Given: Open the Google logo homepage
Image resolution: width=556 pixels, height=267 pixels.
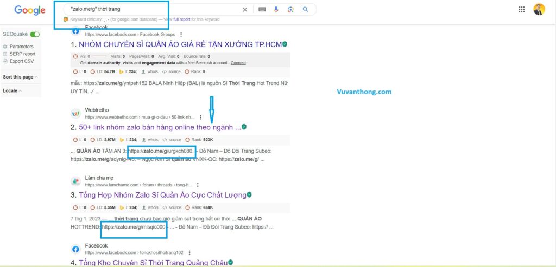Looking at the screenshot, I should pyautogui.click(x=30, y=10).
